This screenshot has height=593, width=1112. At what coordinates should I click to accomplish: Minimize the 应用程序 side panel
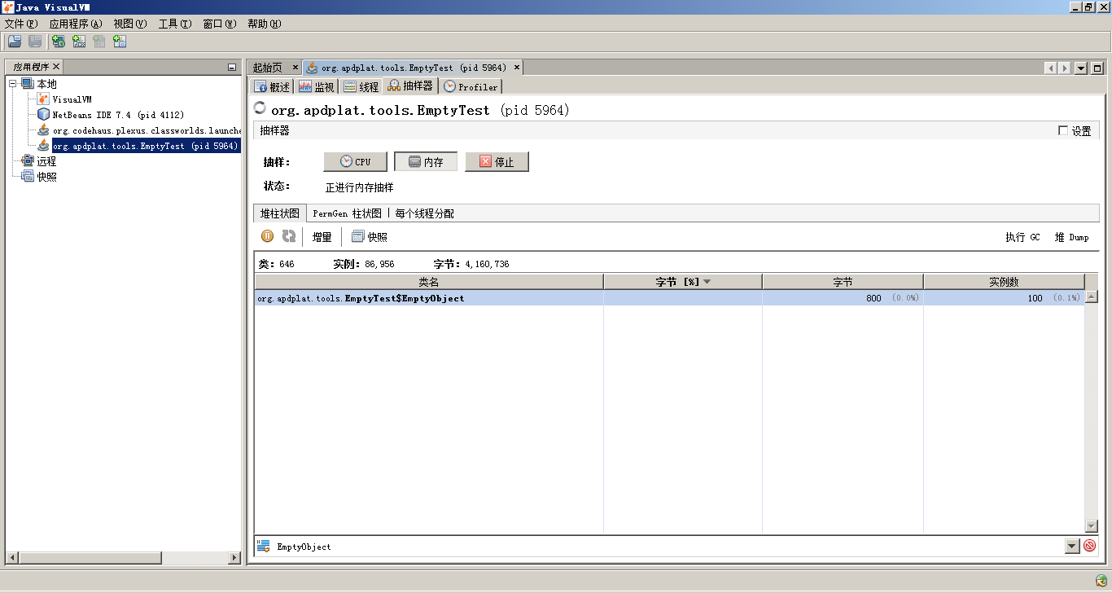pyautogui.click(x=232, y=68)
